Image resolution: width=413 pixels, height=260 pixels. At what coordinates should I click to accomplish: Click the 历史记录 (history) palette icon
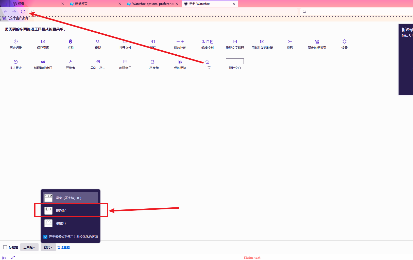pos(16,41)
